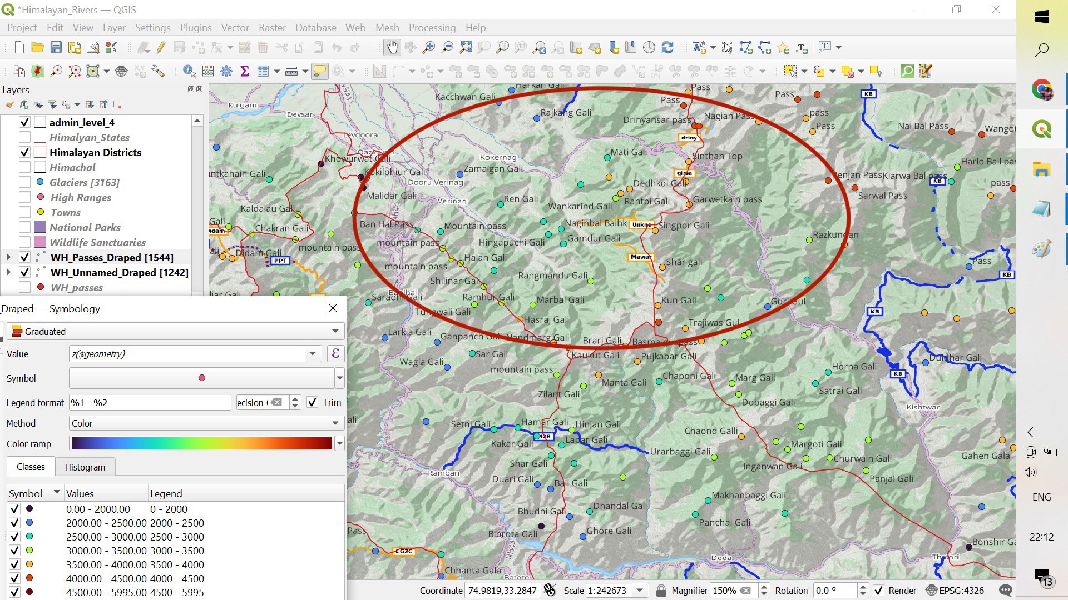Click the Legend format input field
The height and width of the screenshot is (600, 1068).
[150, 403]
